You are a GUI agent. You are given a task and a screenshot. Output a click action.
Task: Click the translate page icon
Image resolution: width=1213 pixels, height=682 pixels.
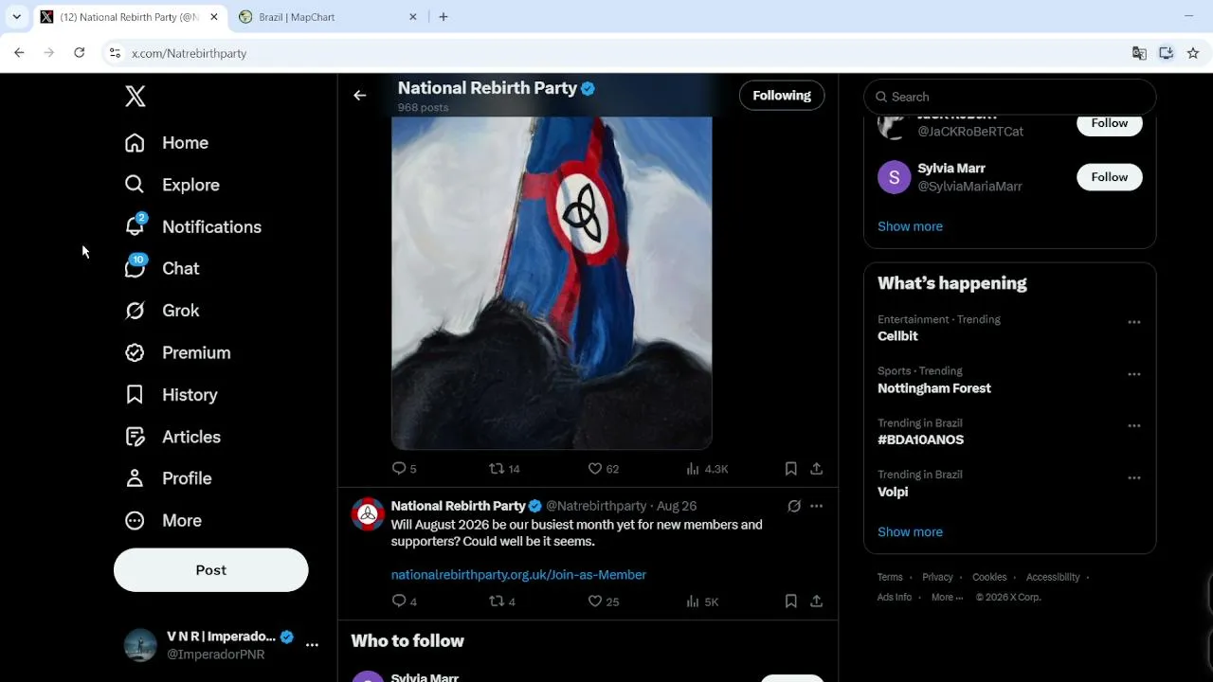[1139, 53]
